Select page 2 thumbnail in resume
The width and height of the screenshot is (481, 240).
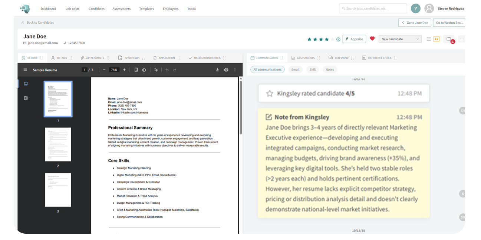58,144
